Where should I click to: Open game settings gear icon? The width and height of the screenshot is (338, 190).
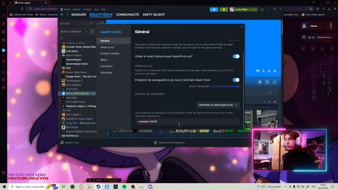(x=260, y=82)
